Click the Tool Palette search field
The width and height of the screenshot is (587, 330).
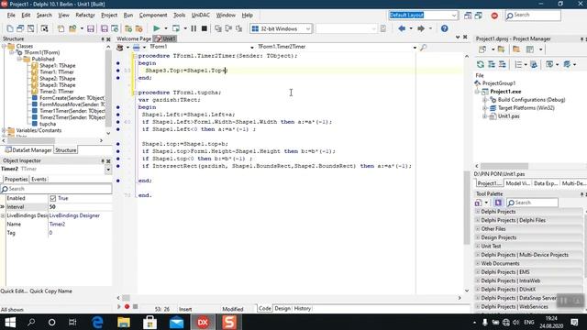click(532, 203)
